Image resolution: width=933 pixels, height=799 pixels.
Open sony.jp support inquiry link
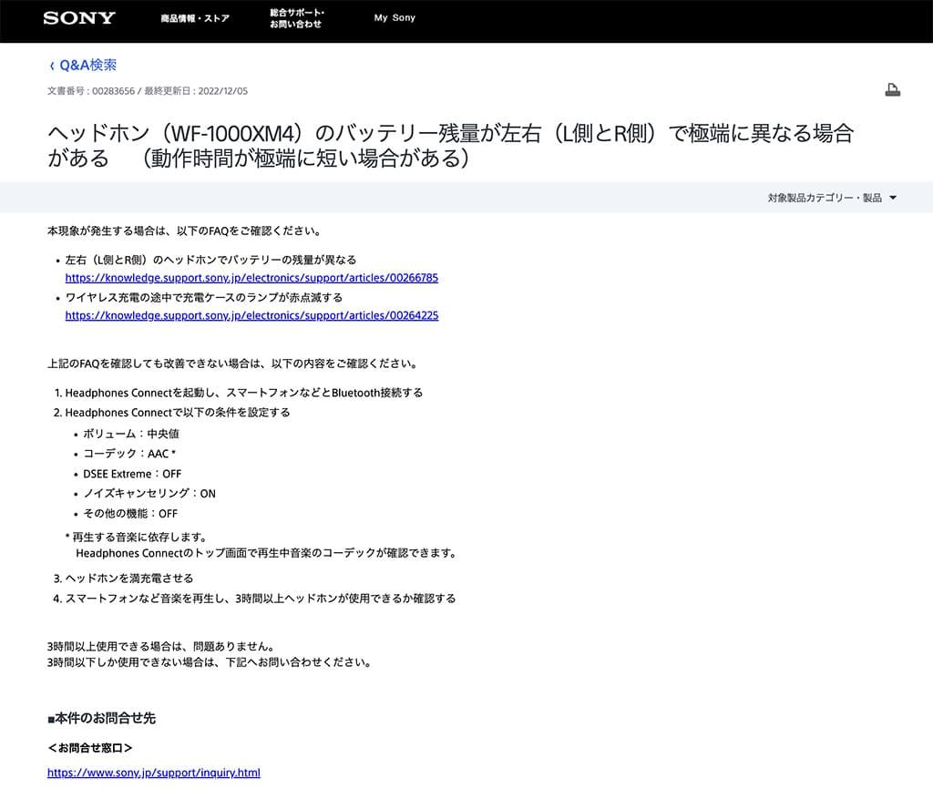[x=153, y=773]
